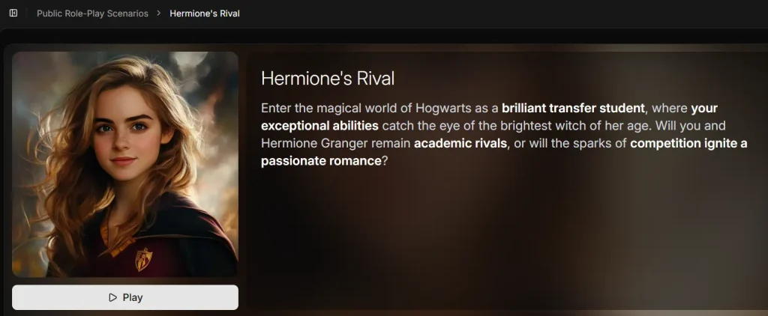Click the 'Play' text label
768x316 pixels.
[133, 297]
